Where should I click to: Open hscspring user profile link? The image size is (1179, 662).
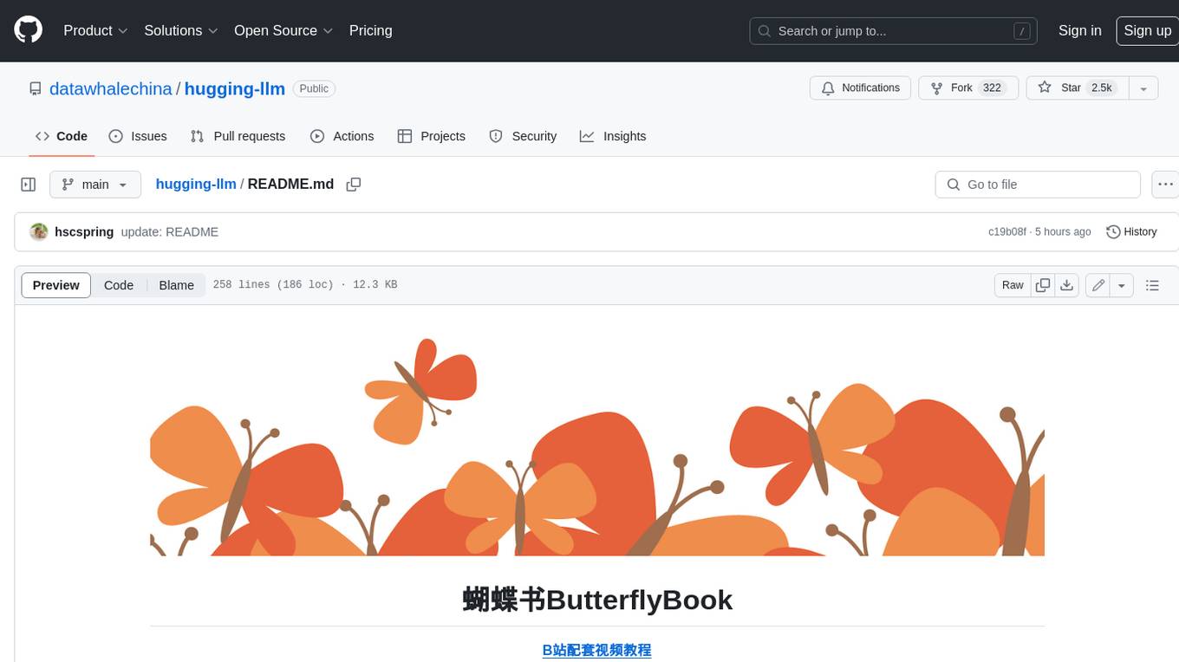84,232
